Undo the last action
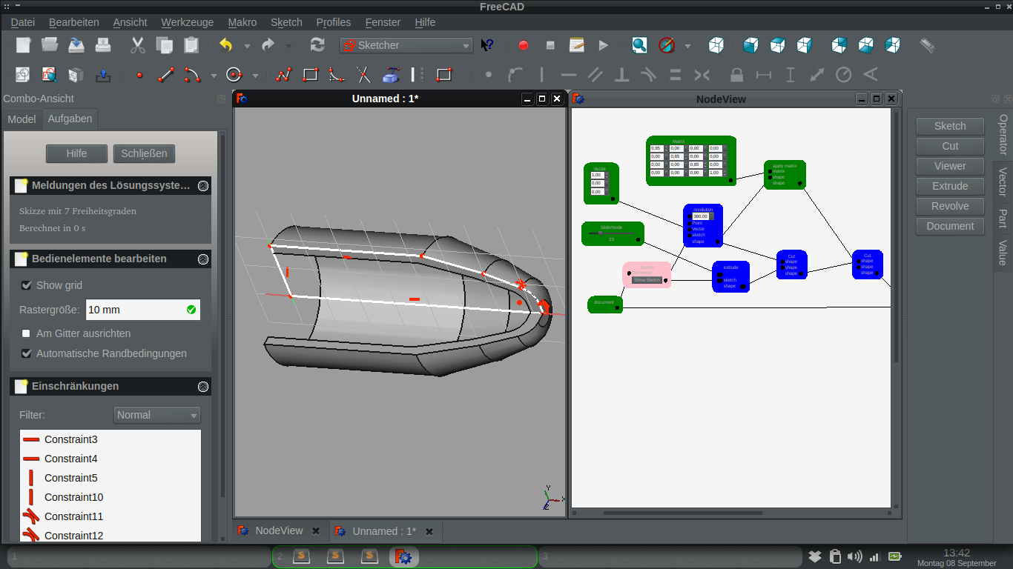The height and width of the screenshot is (569, 1013). click(225, 45)
